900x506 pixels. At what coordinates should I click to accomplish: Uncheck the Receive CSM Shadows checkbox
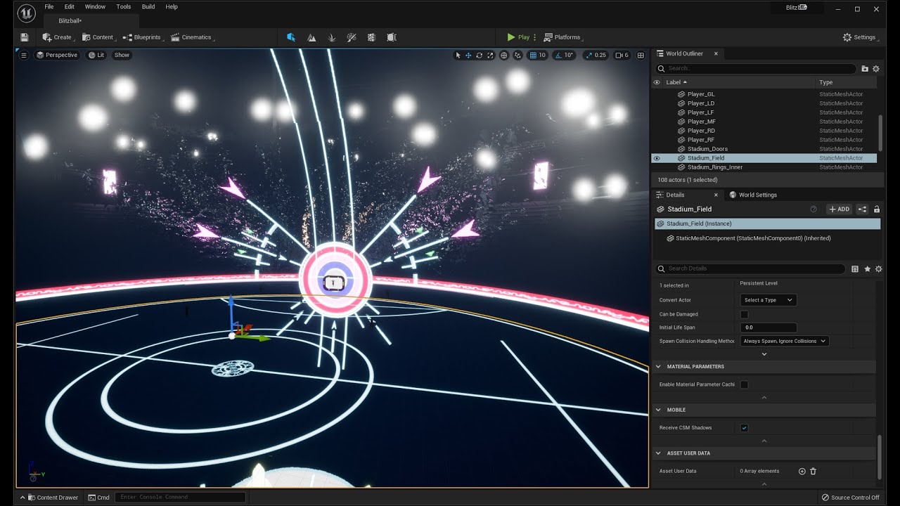(745, 427)
